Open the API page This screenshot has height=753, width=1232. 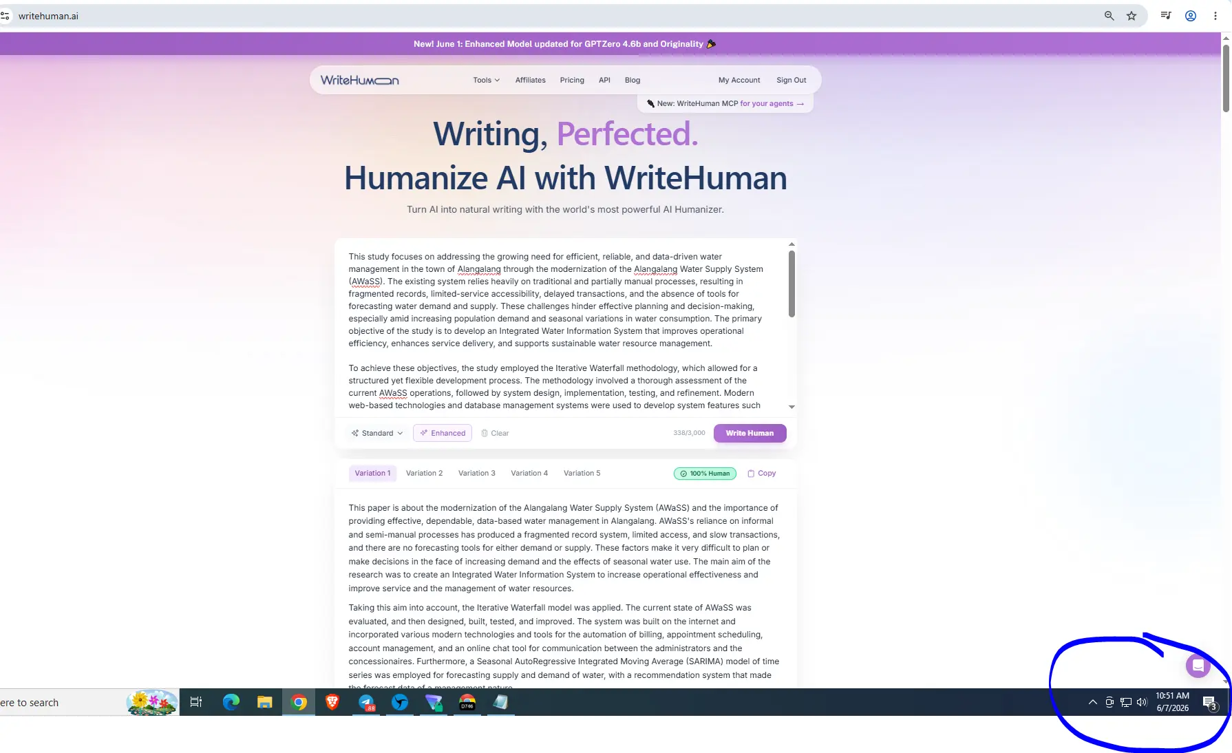(x=604, y=81)
